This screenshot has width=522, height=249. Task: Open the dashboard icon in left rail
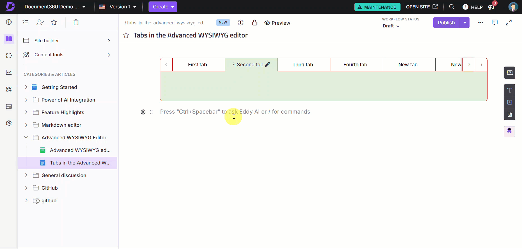(x=9, y=22)
